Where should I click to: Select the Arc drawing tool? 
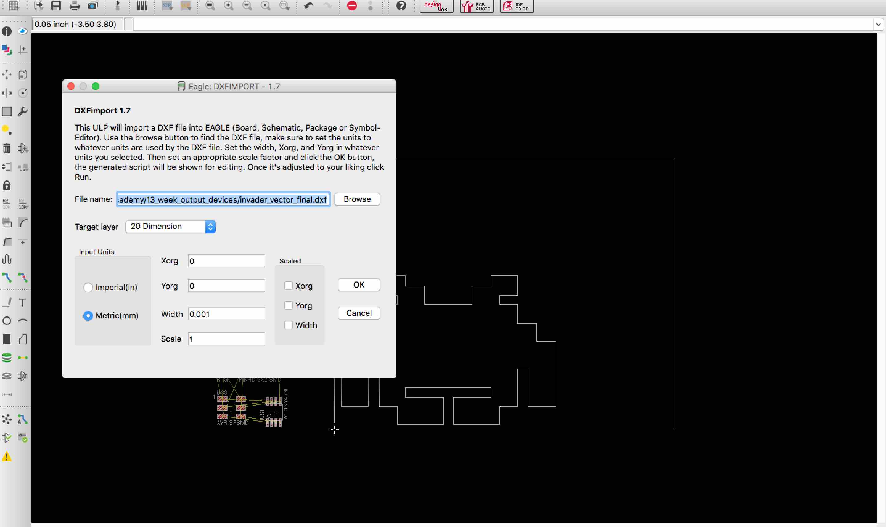pos(23,321)
